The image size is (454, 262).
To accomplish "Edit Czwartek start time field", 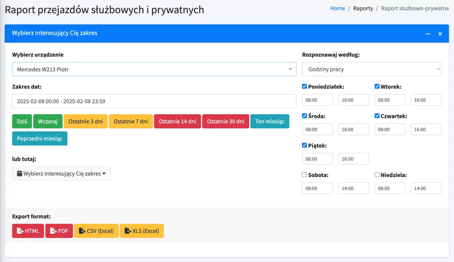I will click(x=390, y=130).
